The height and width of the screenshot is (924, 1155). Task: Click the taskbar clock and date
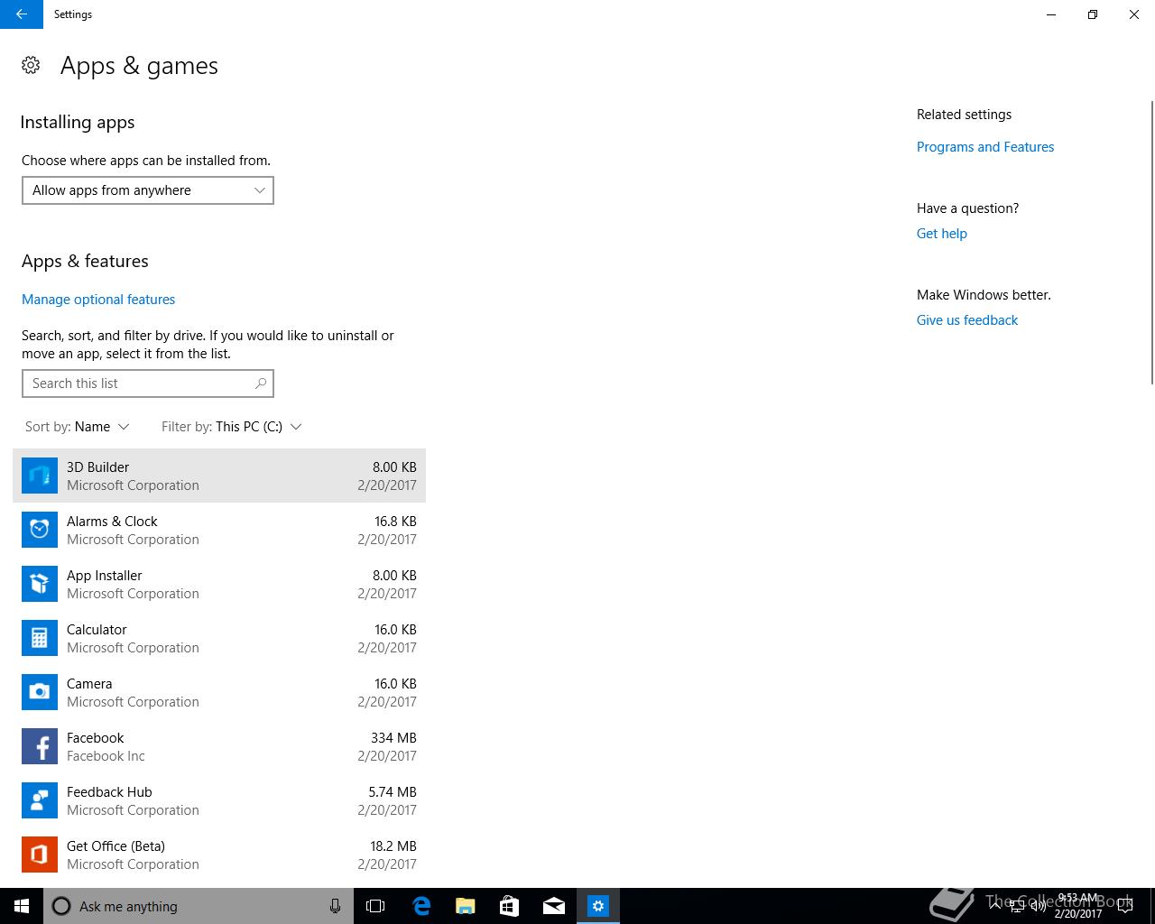tap(1078, 906)
